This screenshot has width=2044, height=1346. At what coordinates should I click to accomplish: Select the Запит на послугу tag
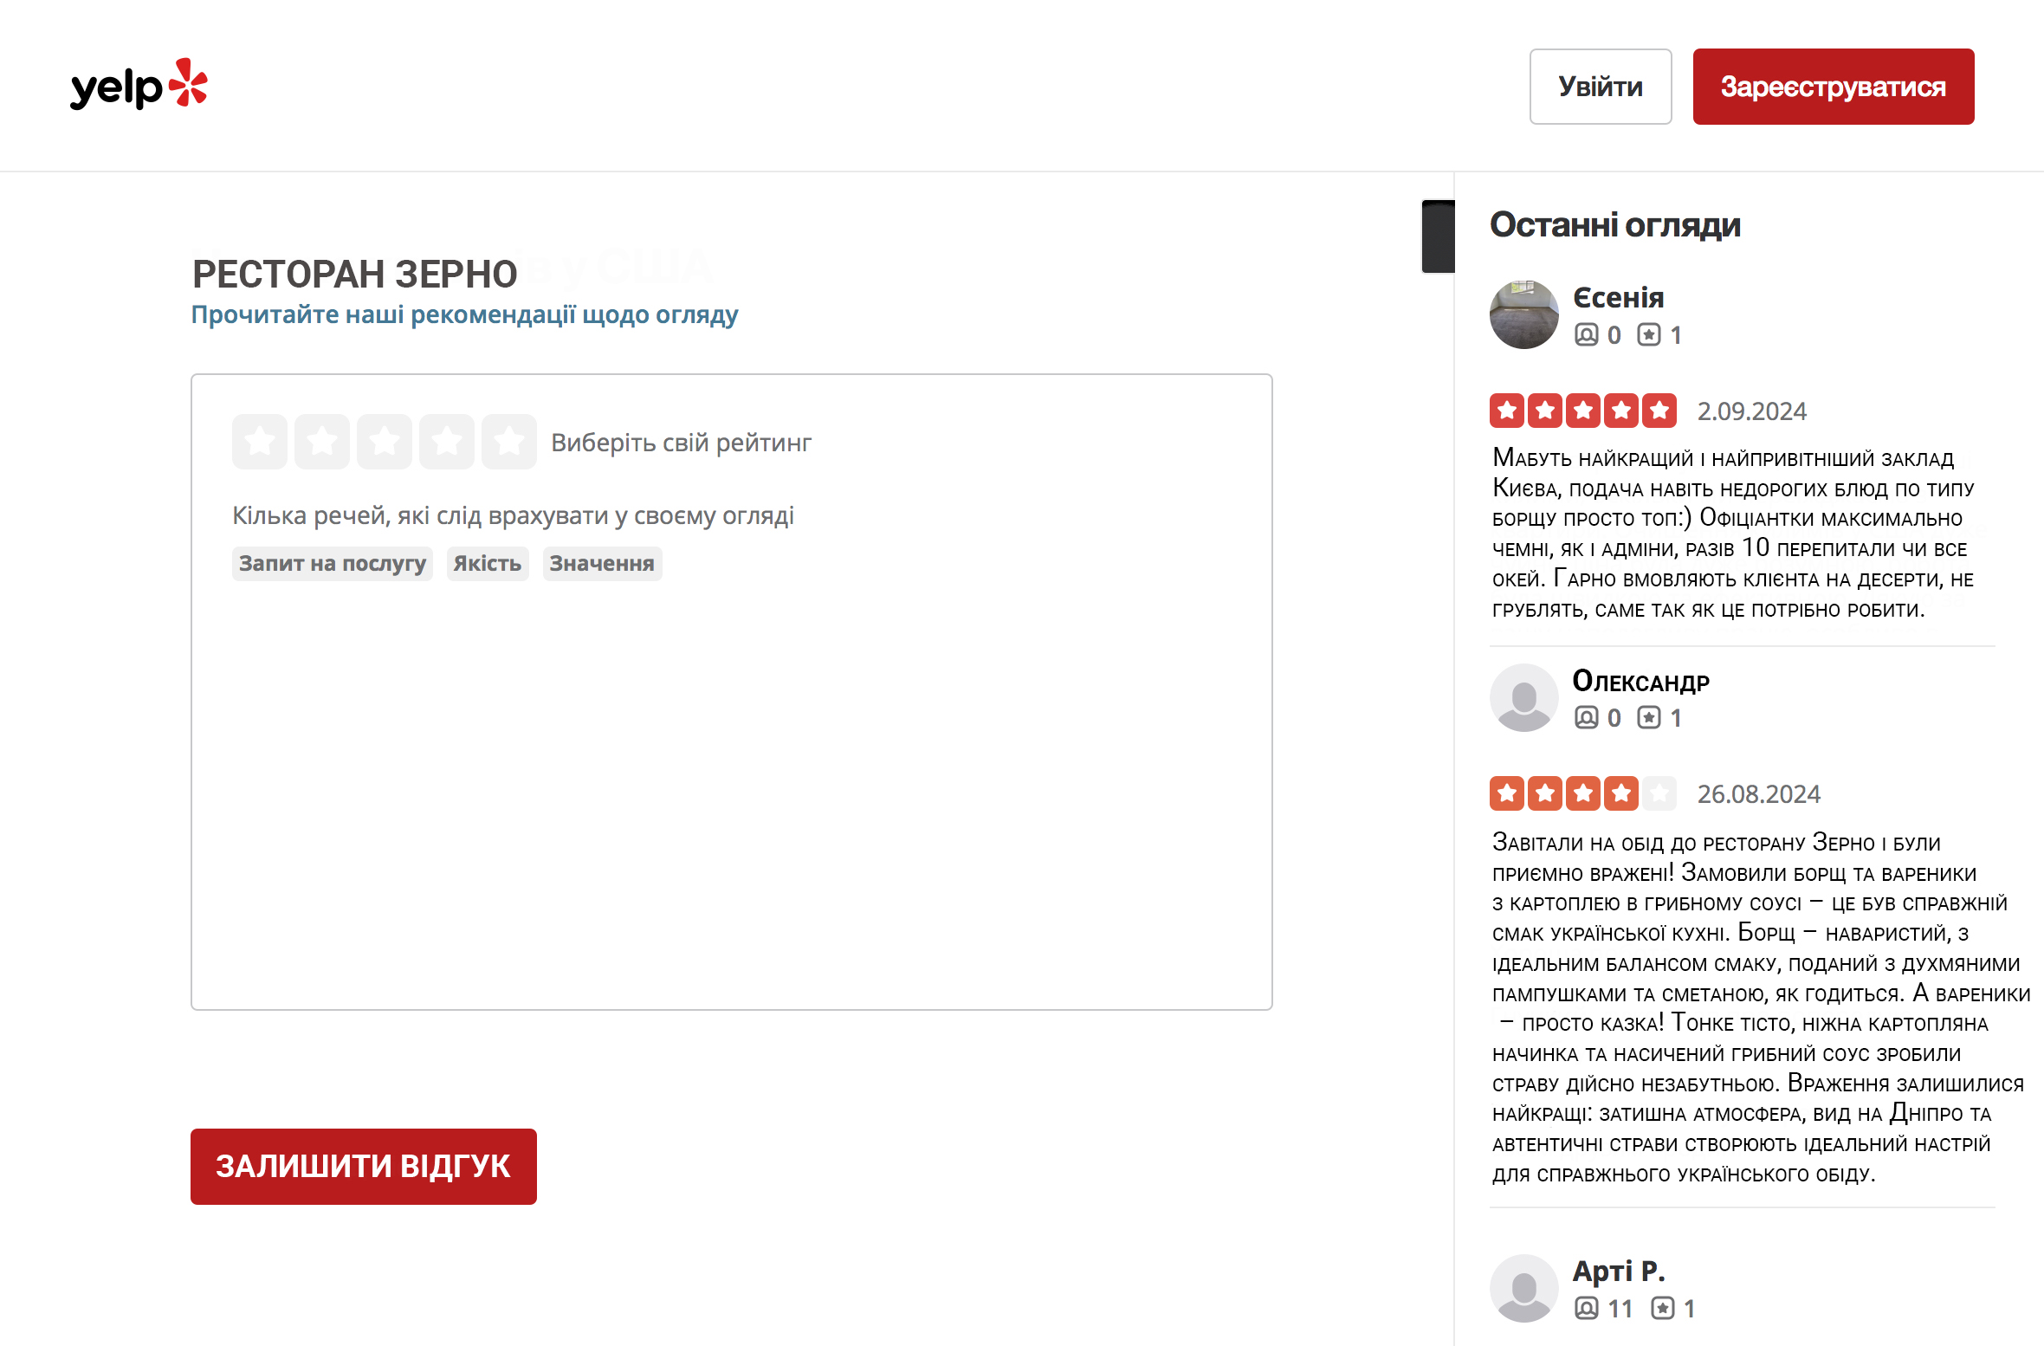pyautogui.click(x=332, y=564)
